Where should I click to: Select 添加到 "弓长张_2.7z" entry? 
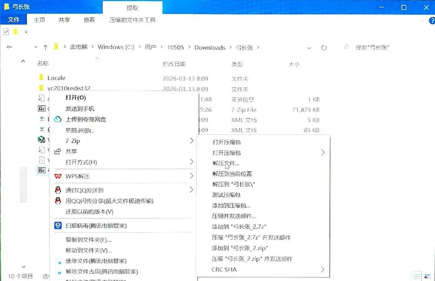239,227
